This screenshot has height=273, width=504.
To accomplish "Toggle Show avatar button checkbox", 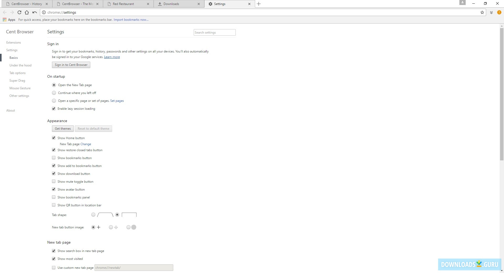I will click(54, 190).
